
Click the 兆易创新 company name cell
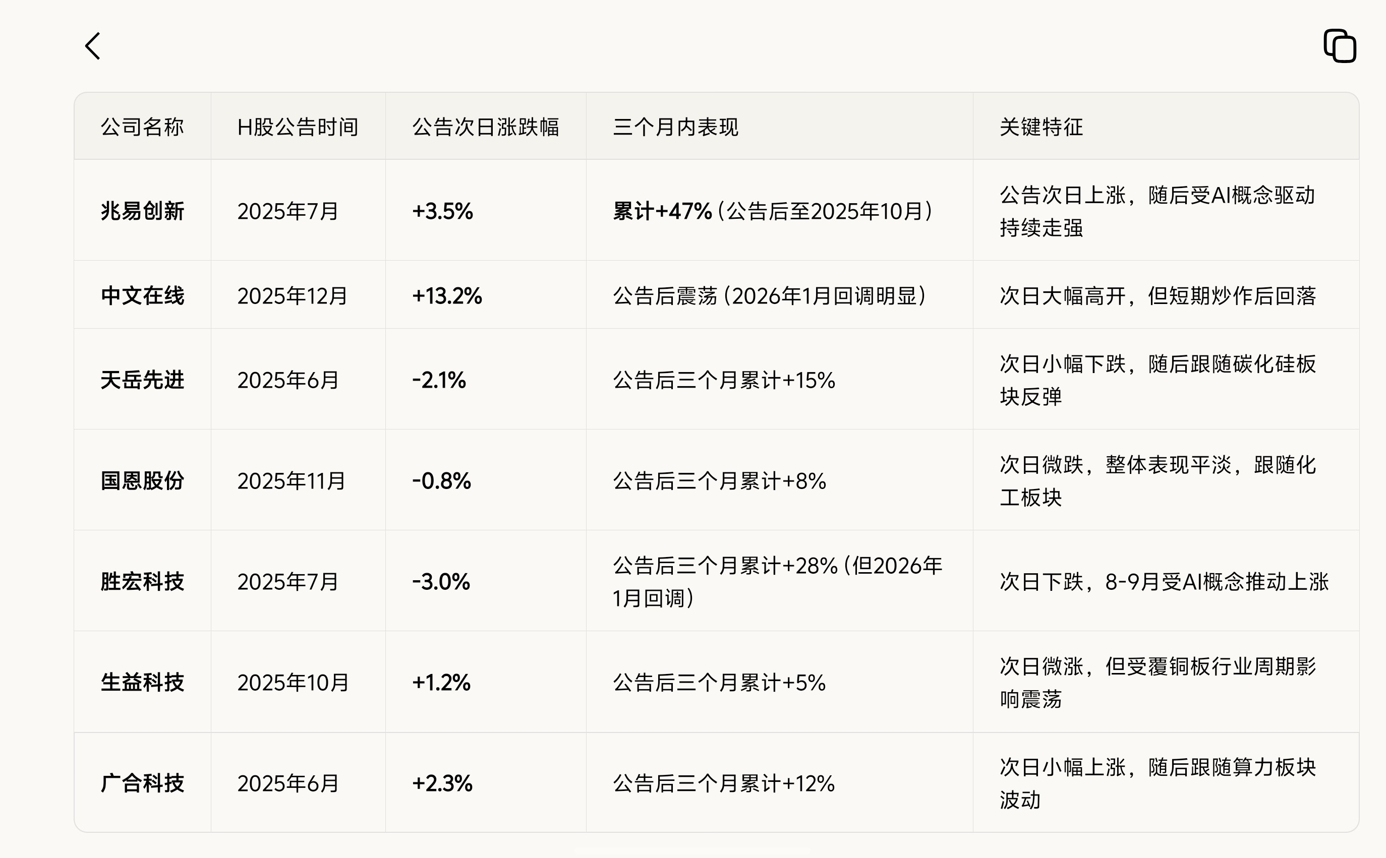click(142, 211)
